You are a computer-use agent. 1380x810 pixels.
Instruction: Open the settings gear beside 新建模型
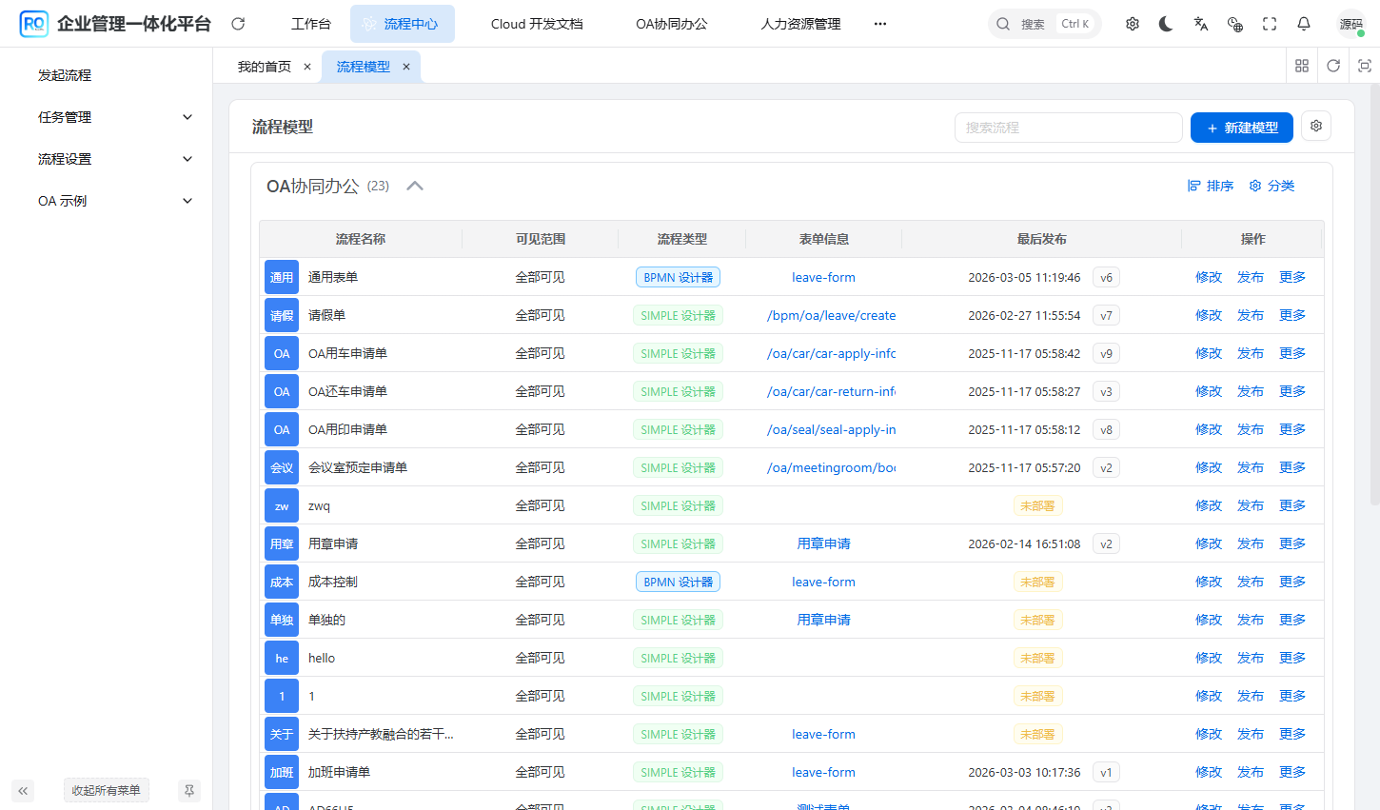(x=1315, y=126)
